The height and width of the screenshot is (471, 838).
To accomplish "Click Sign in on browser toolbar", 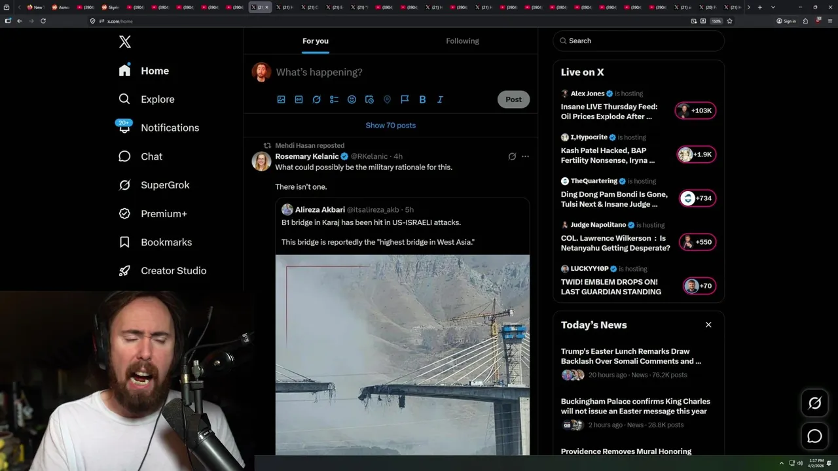I will point(786,21).
